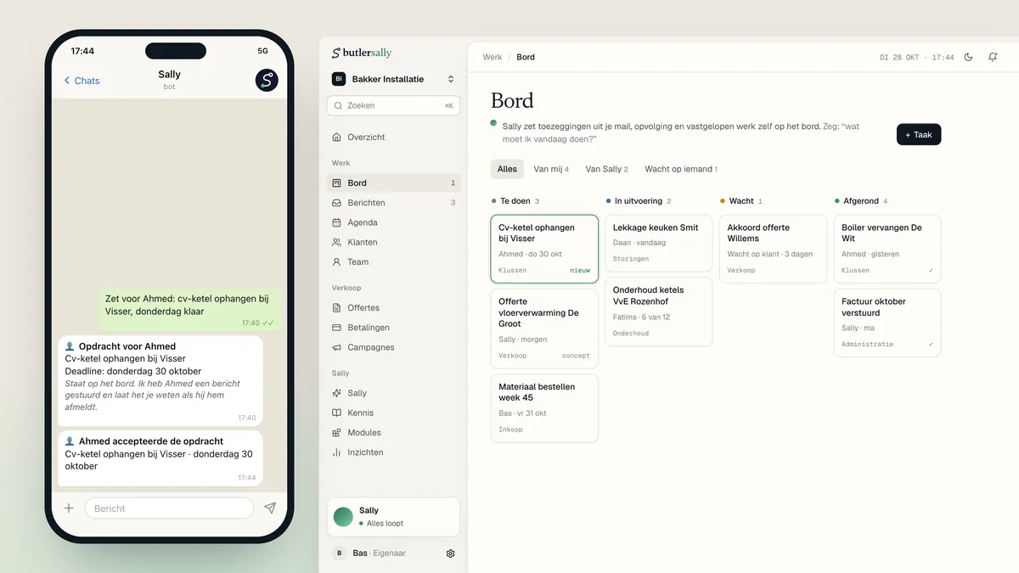The image size is (1019, 573).
Task: Click the Wacht column header
Action: tap(741, 201)
